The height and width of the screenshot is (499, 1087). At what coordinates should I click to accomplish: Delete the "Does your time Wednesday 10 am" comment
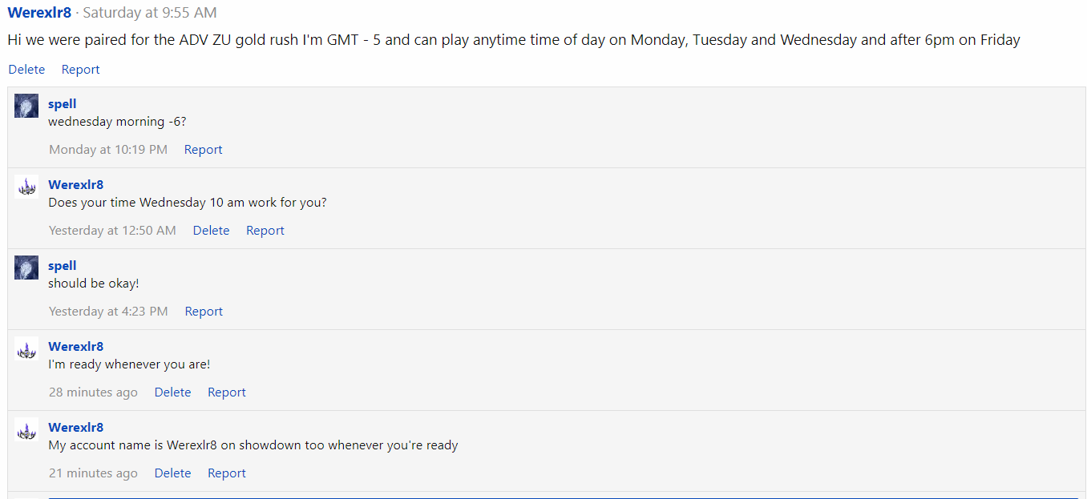[x=211, y=231]
